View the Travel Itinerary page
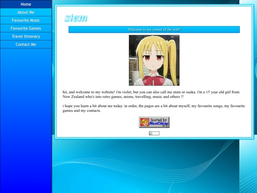Screen dimensions: 257x193 26,36
